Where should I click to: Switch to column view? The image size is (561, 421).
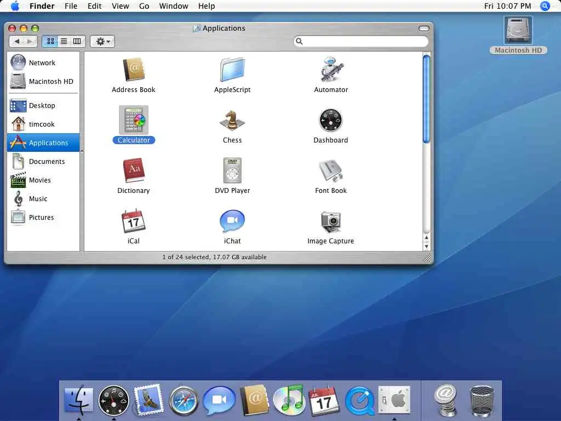point(77,41)
